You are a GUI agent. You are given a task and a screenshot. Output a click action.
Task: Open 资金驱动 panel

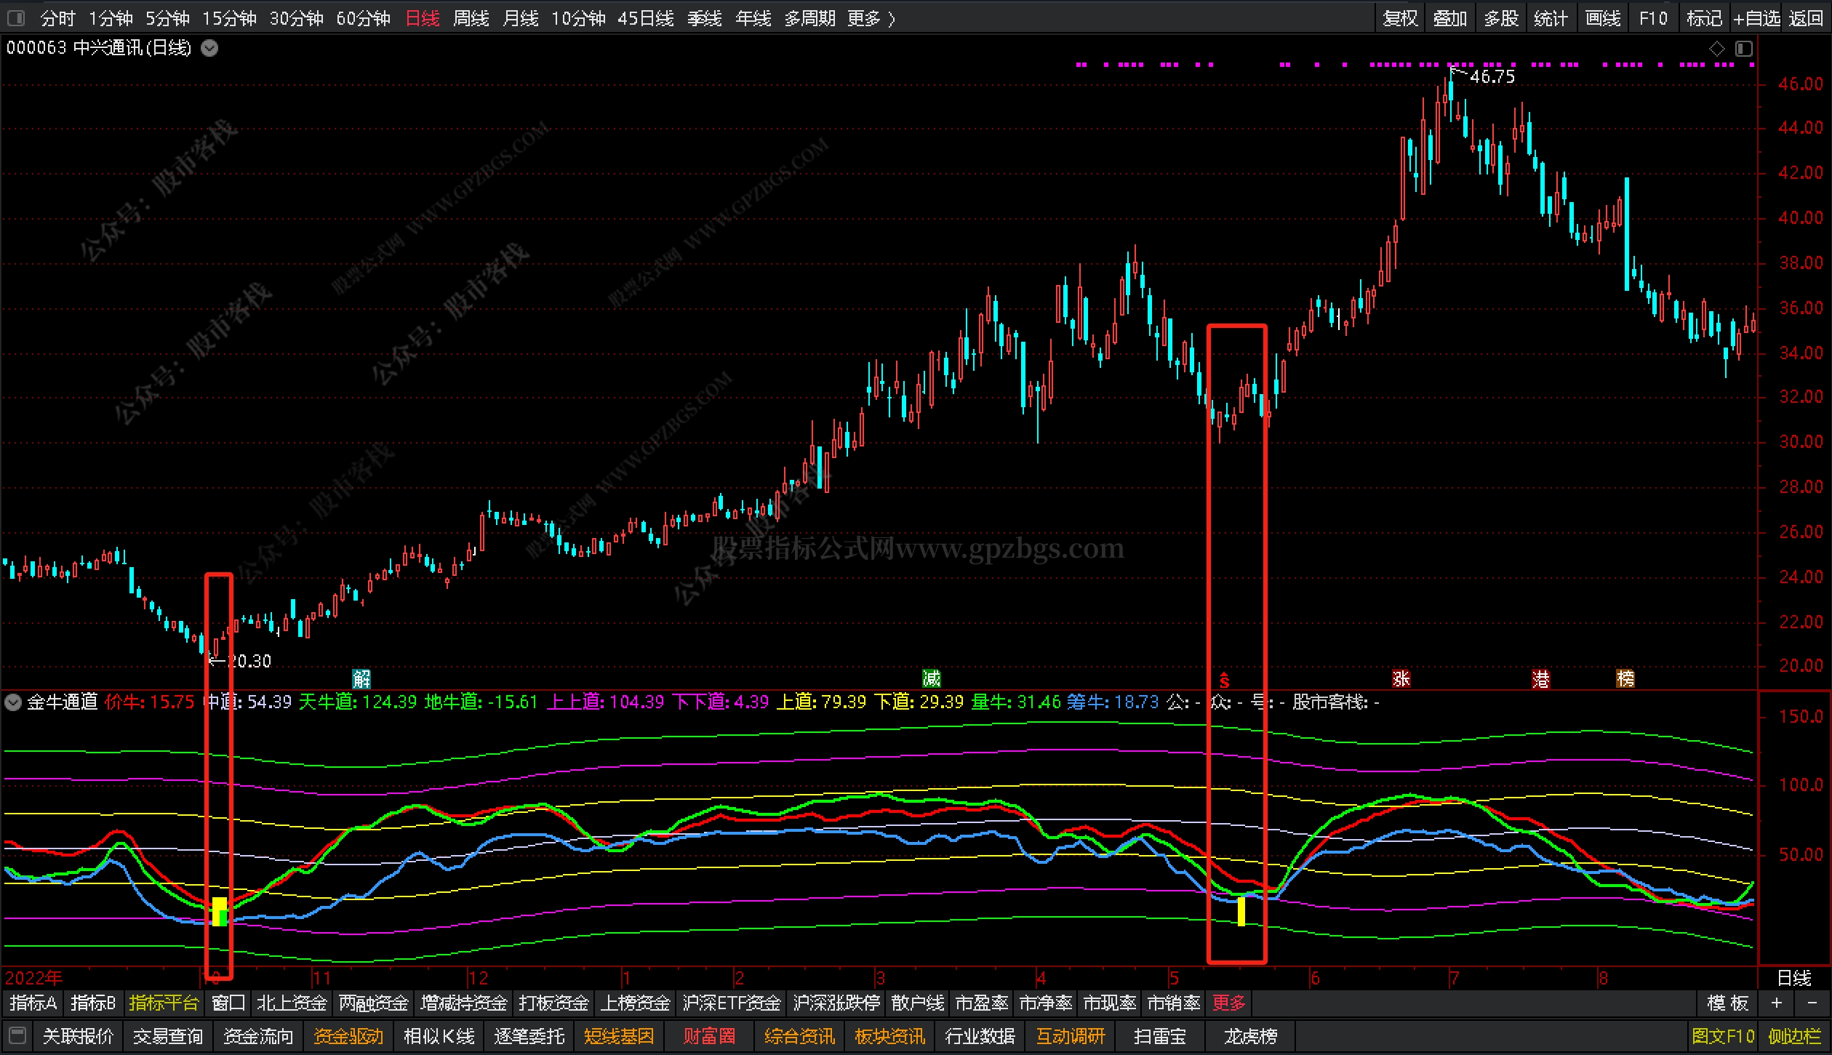348,1036
